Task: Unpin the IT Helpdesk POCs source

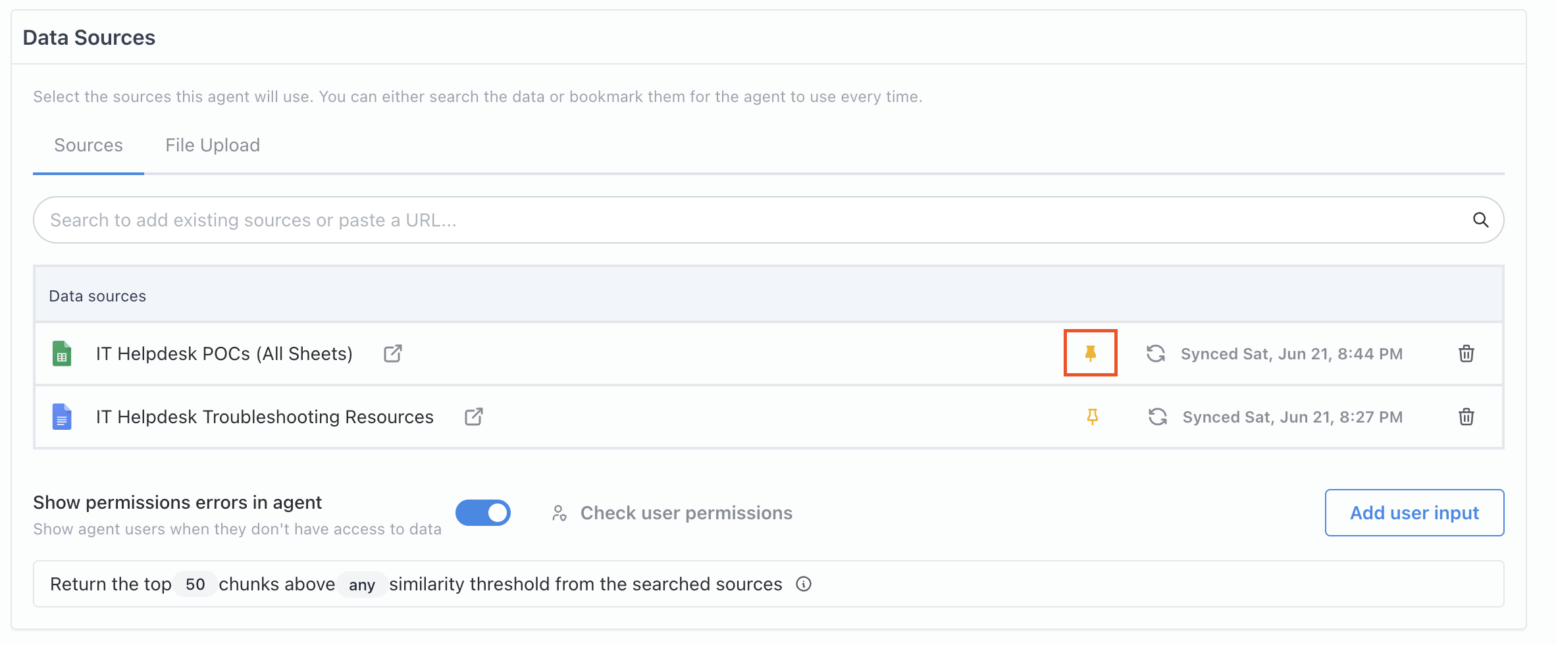Action: pyautogui.click(x=1090, y=353)
